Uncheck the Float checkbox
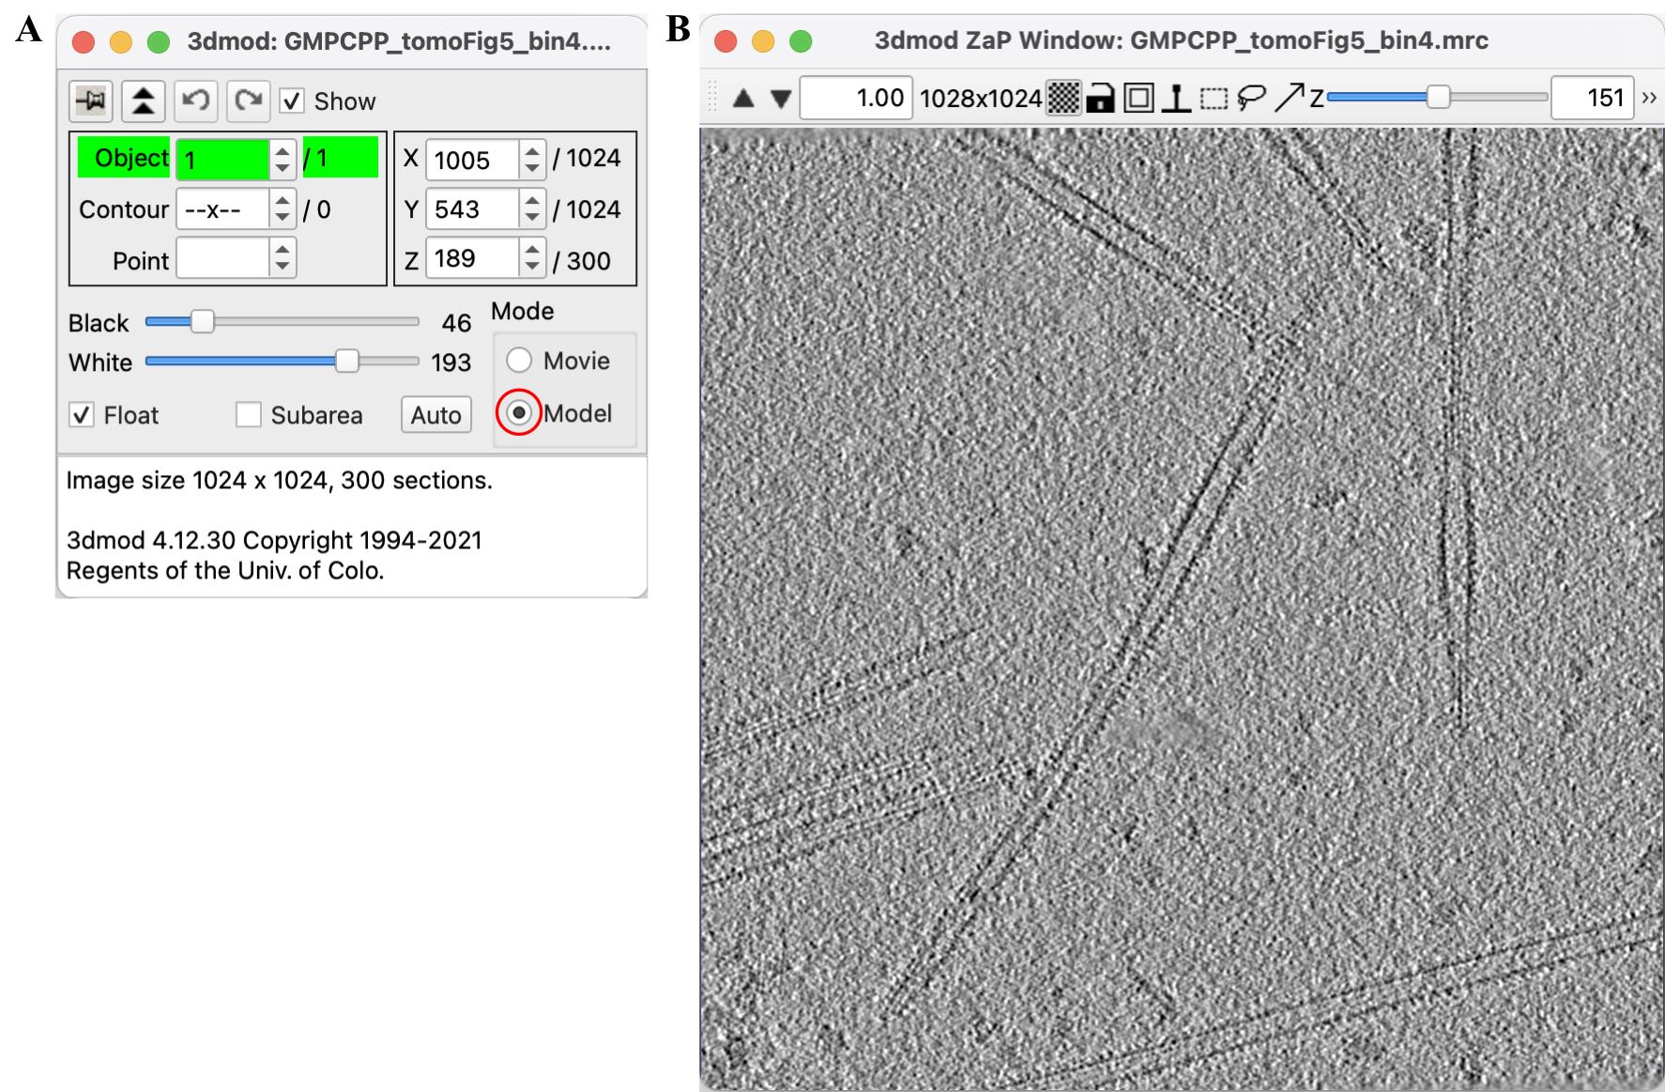 [82, 415]
